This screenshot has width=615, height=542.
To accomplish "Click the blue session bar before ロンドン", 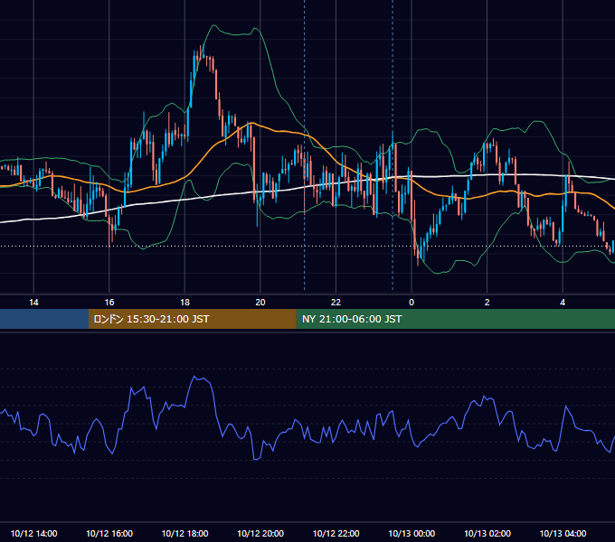I will (44, 319).
